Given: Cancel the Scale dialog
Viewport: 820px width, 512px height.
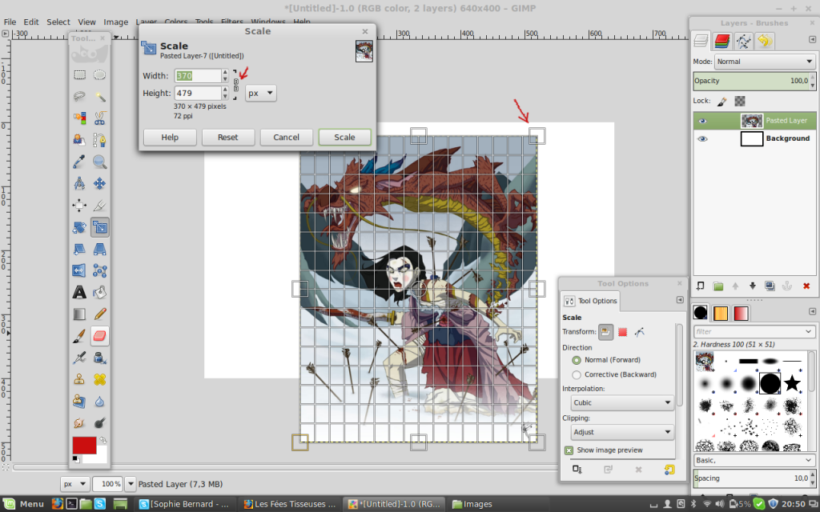Looking at the screenshot, I should 286,138.
